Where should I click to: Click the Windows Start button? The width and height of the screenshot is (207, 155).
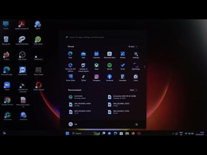(67, 133)
